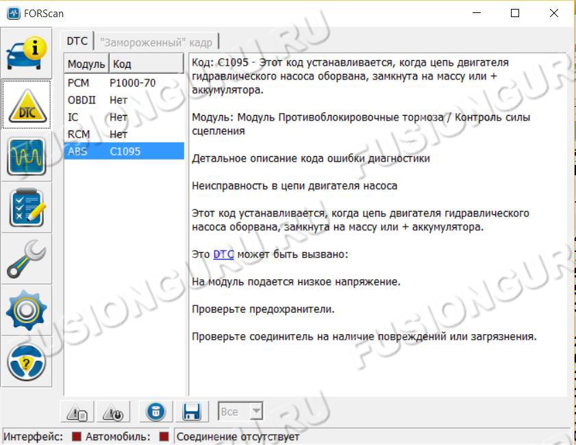Click the 'Соединение отсутствует' status text

238,437
